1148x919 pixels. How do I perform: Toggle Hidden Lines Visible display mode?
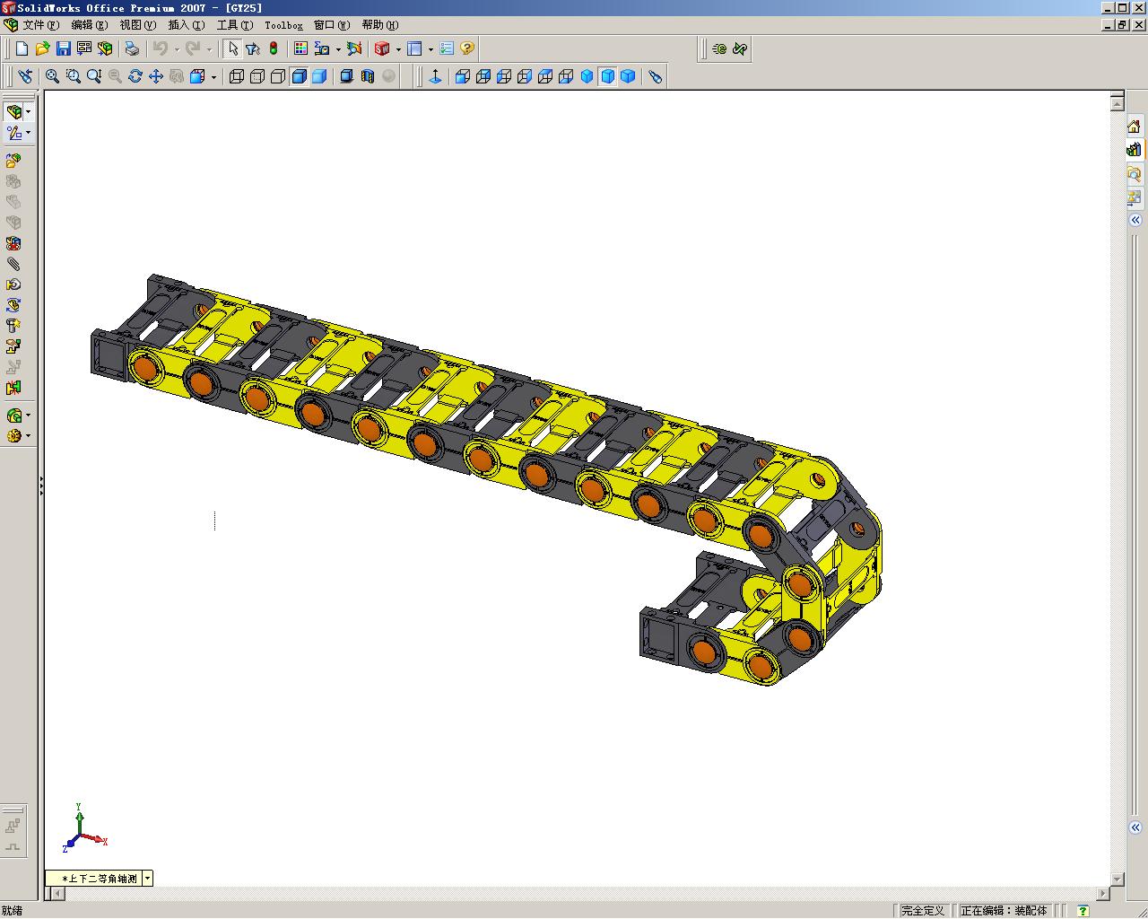click(257, 76)
